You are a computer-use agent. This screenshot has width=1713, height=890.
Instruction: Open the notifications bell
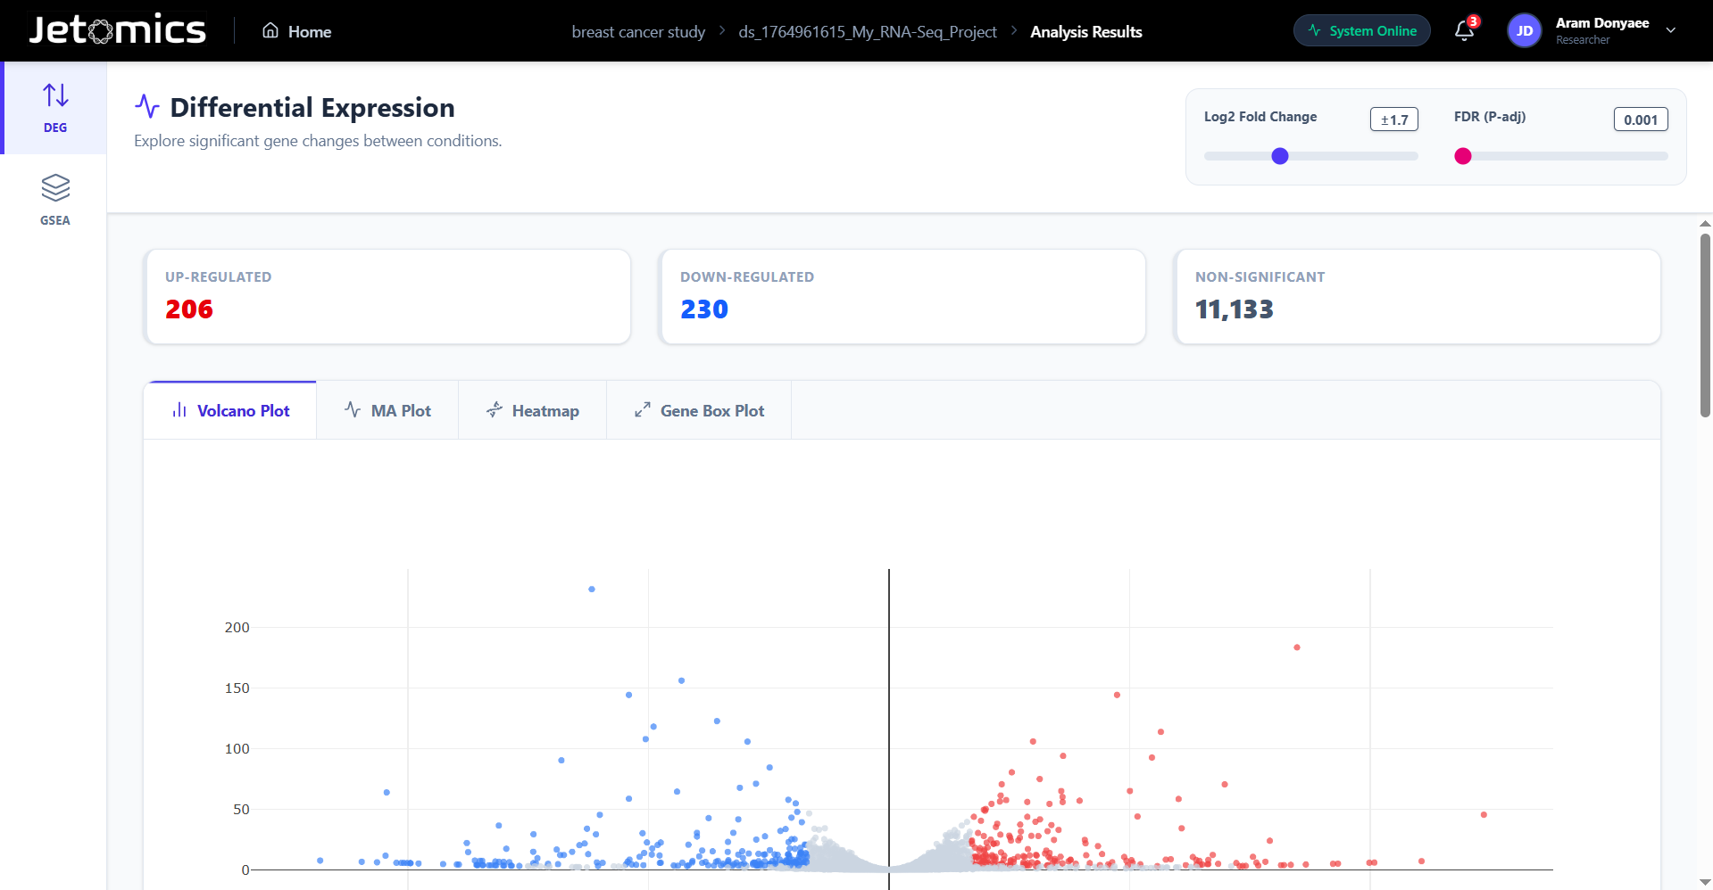tap(1464, 30)
